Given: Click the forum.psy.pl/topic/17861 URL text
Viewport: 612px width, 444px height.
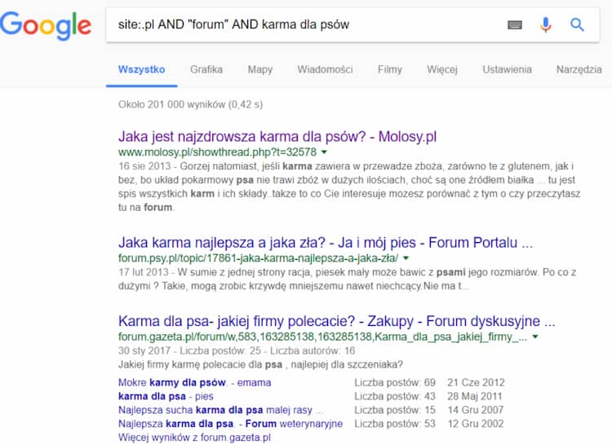Looking at the screenshot, I should tap(259, 258).
